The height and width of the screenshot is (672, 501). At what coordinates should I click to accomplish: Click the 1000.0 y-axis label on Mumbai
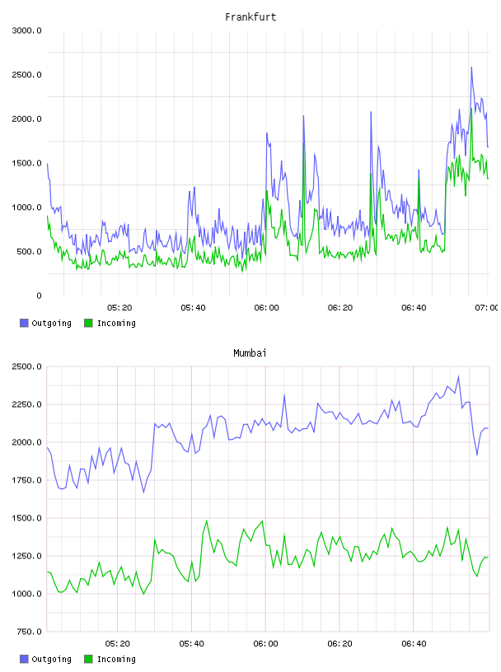click(26, 594)
